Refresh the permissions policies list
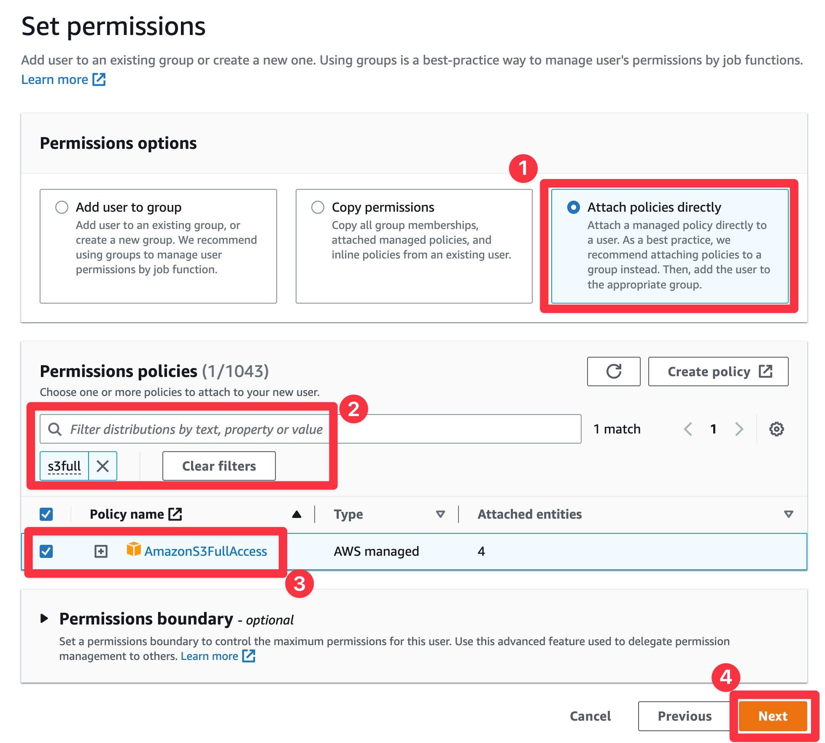The height and width of the screenshot is (743, 825). 614,371
